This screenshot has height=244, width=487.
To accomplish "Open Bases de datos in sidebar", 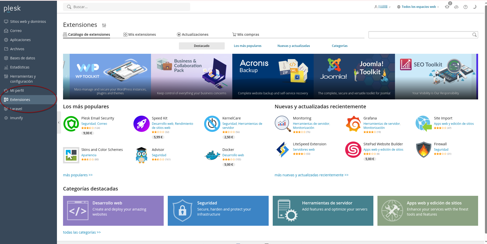I will point(28,58).
